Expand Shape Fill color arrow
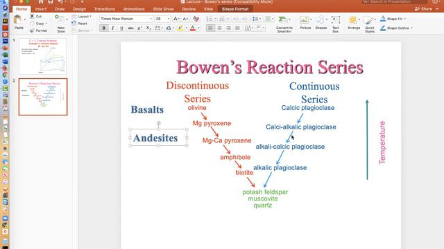This screenshot has width=444, height=249. (405, 19)
